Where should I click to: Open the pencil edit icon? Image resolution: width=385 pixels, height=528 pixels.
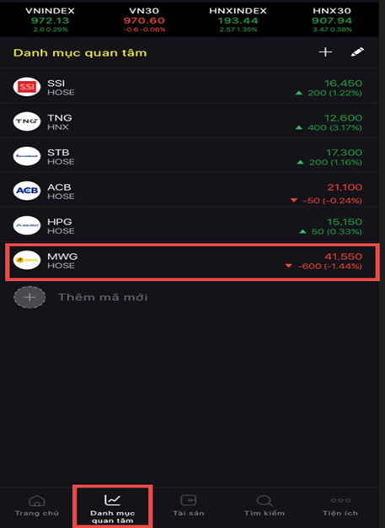pos(357,51)
